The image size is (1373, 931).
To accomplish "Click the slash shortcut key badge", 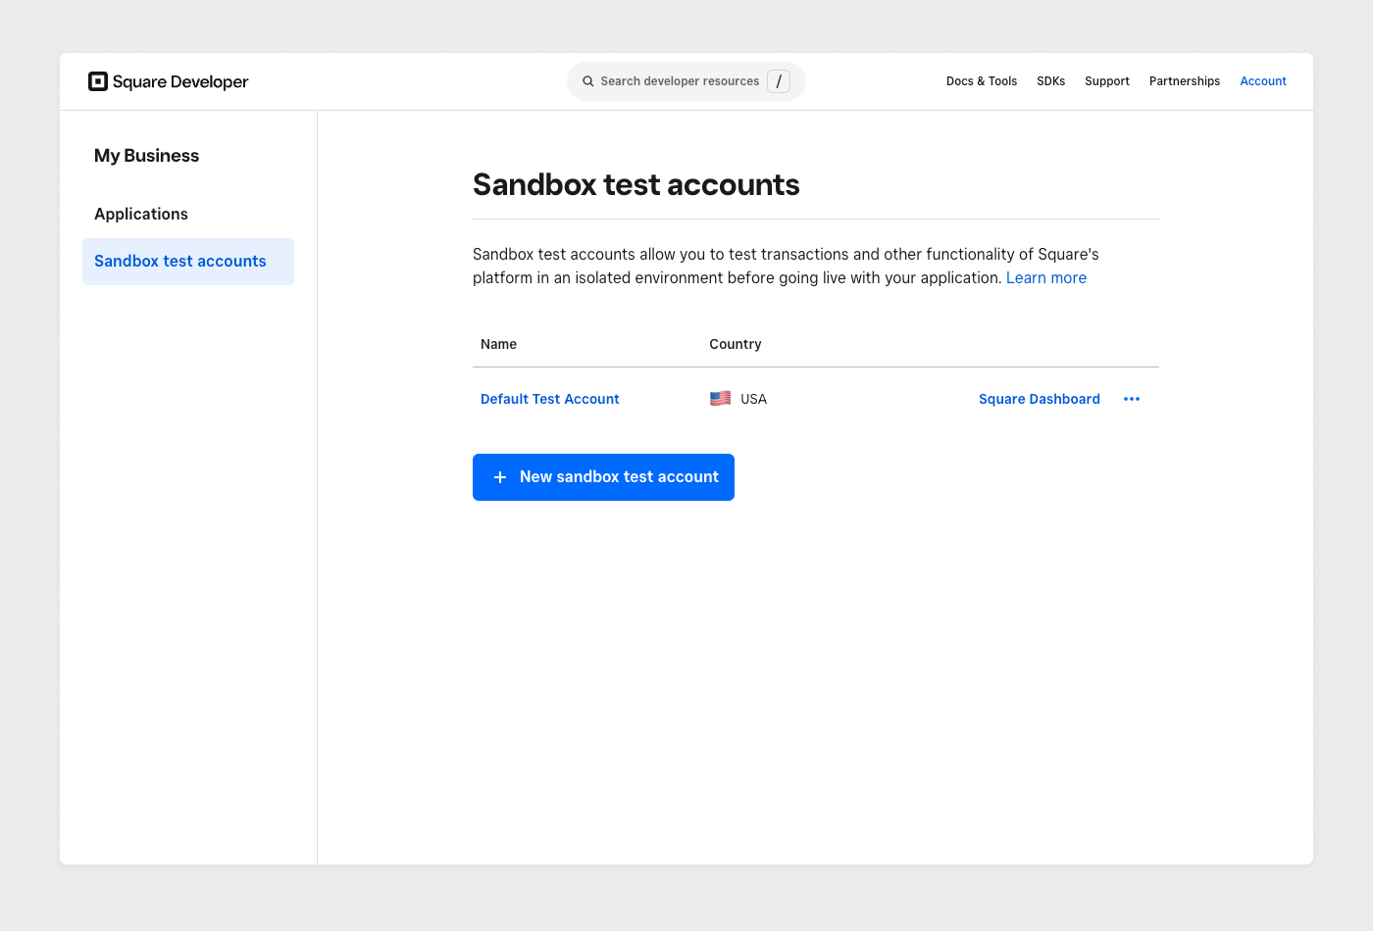I will (779, 81).
